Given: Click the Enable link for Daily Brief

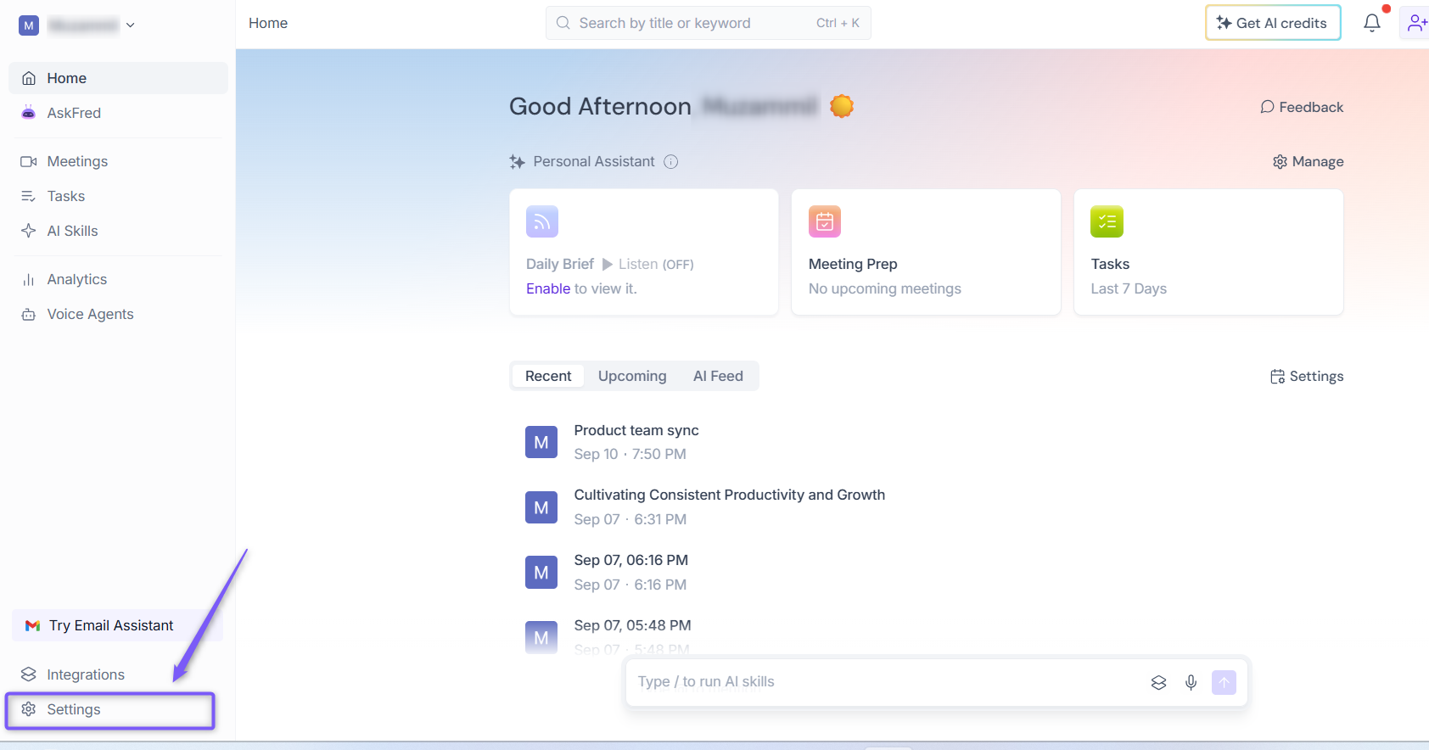Looking at the screenshot, I should (x=548, y=288).
